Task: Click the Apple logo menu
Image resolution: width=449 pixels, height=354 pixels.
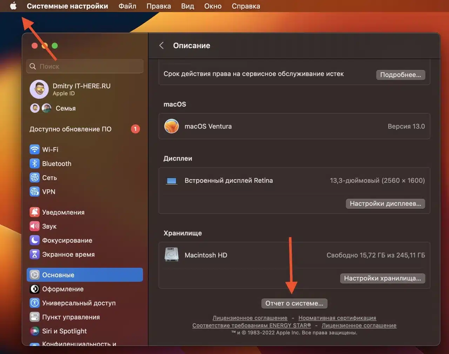Action: point(13,6)
